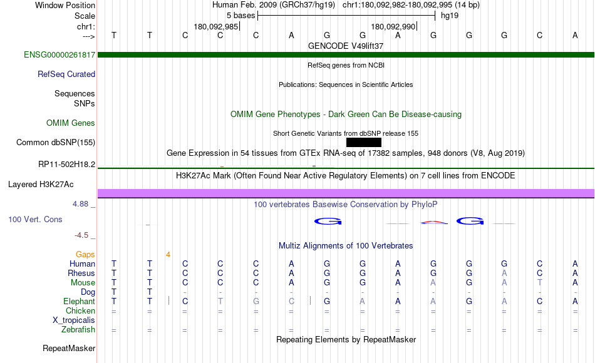Open the 100 Vert. Cons label

(x=35, y=219)
